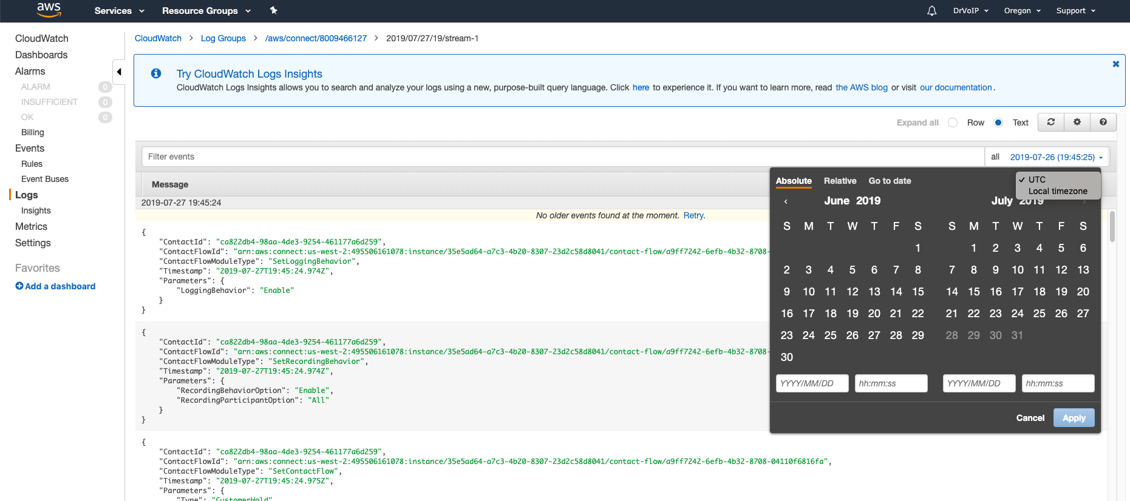Click the start date YYYY/MM/DD field

[812, 383]
